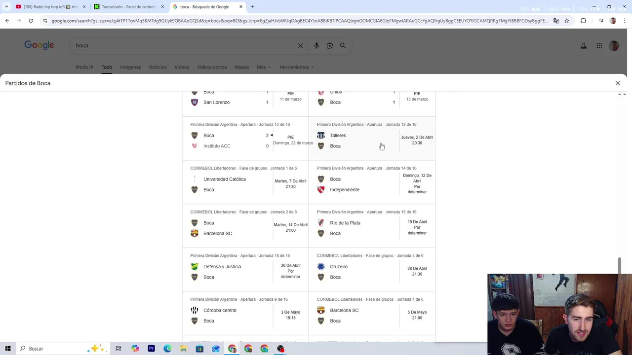Select the Videos cortos tab

tap(212, 67)
